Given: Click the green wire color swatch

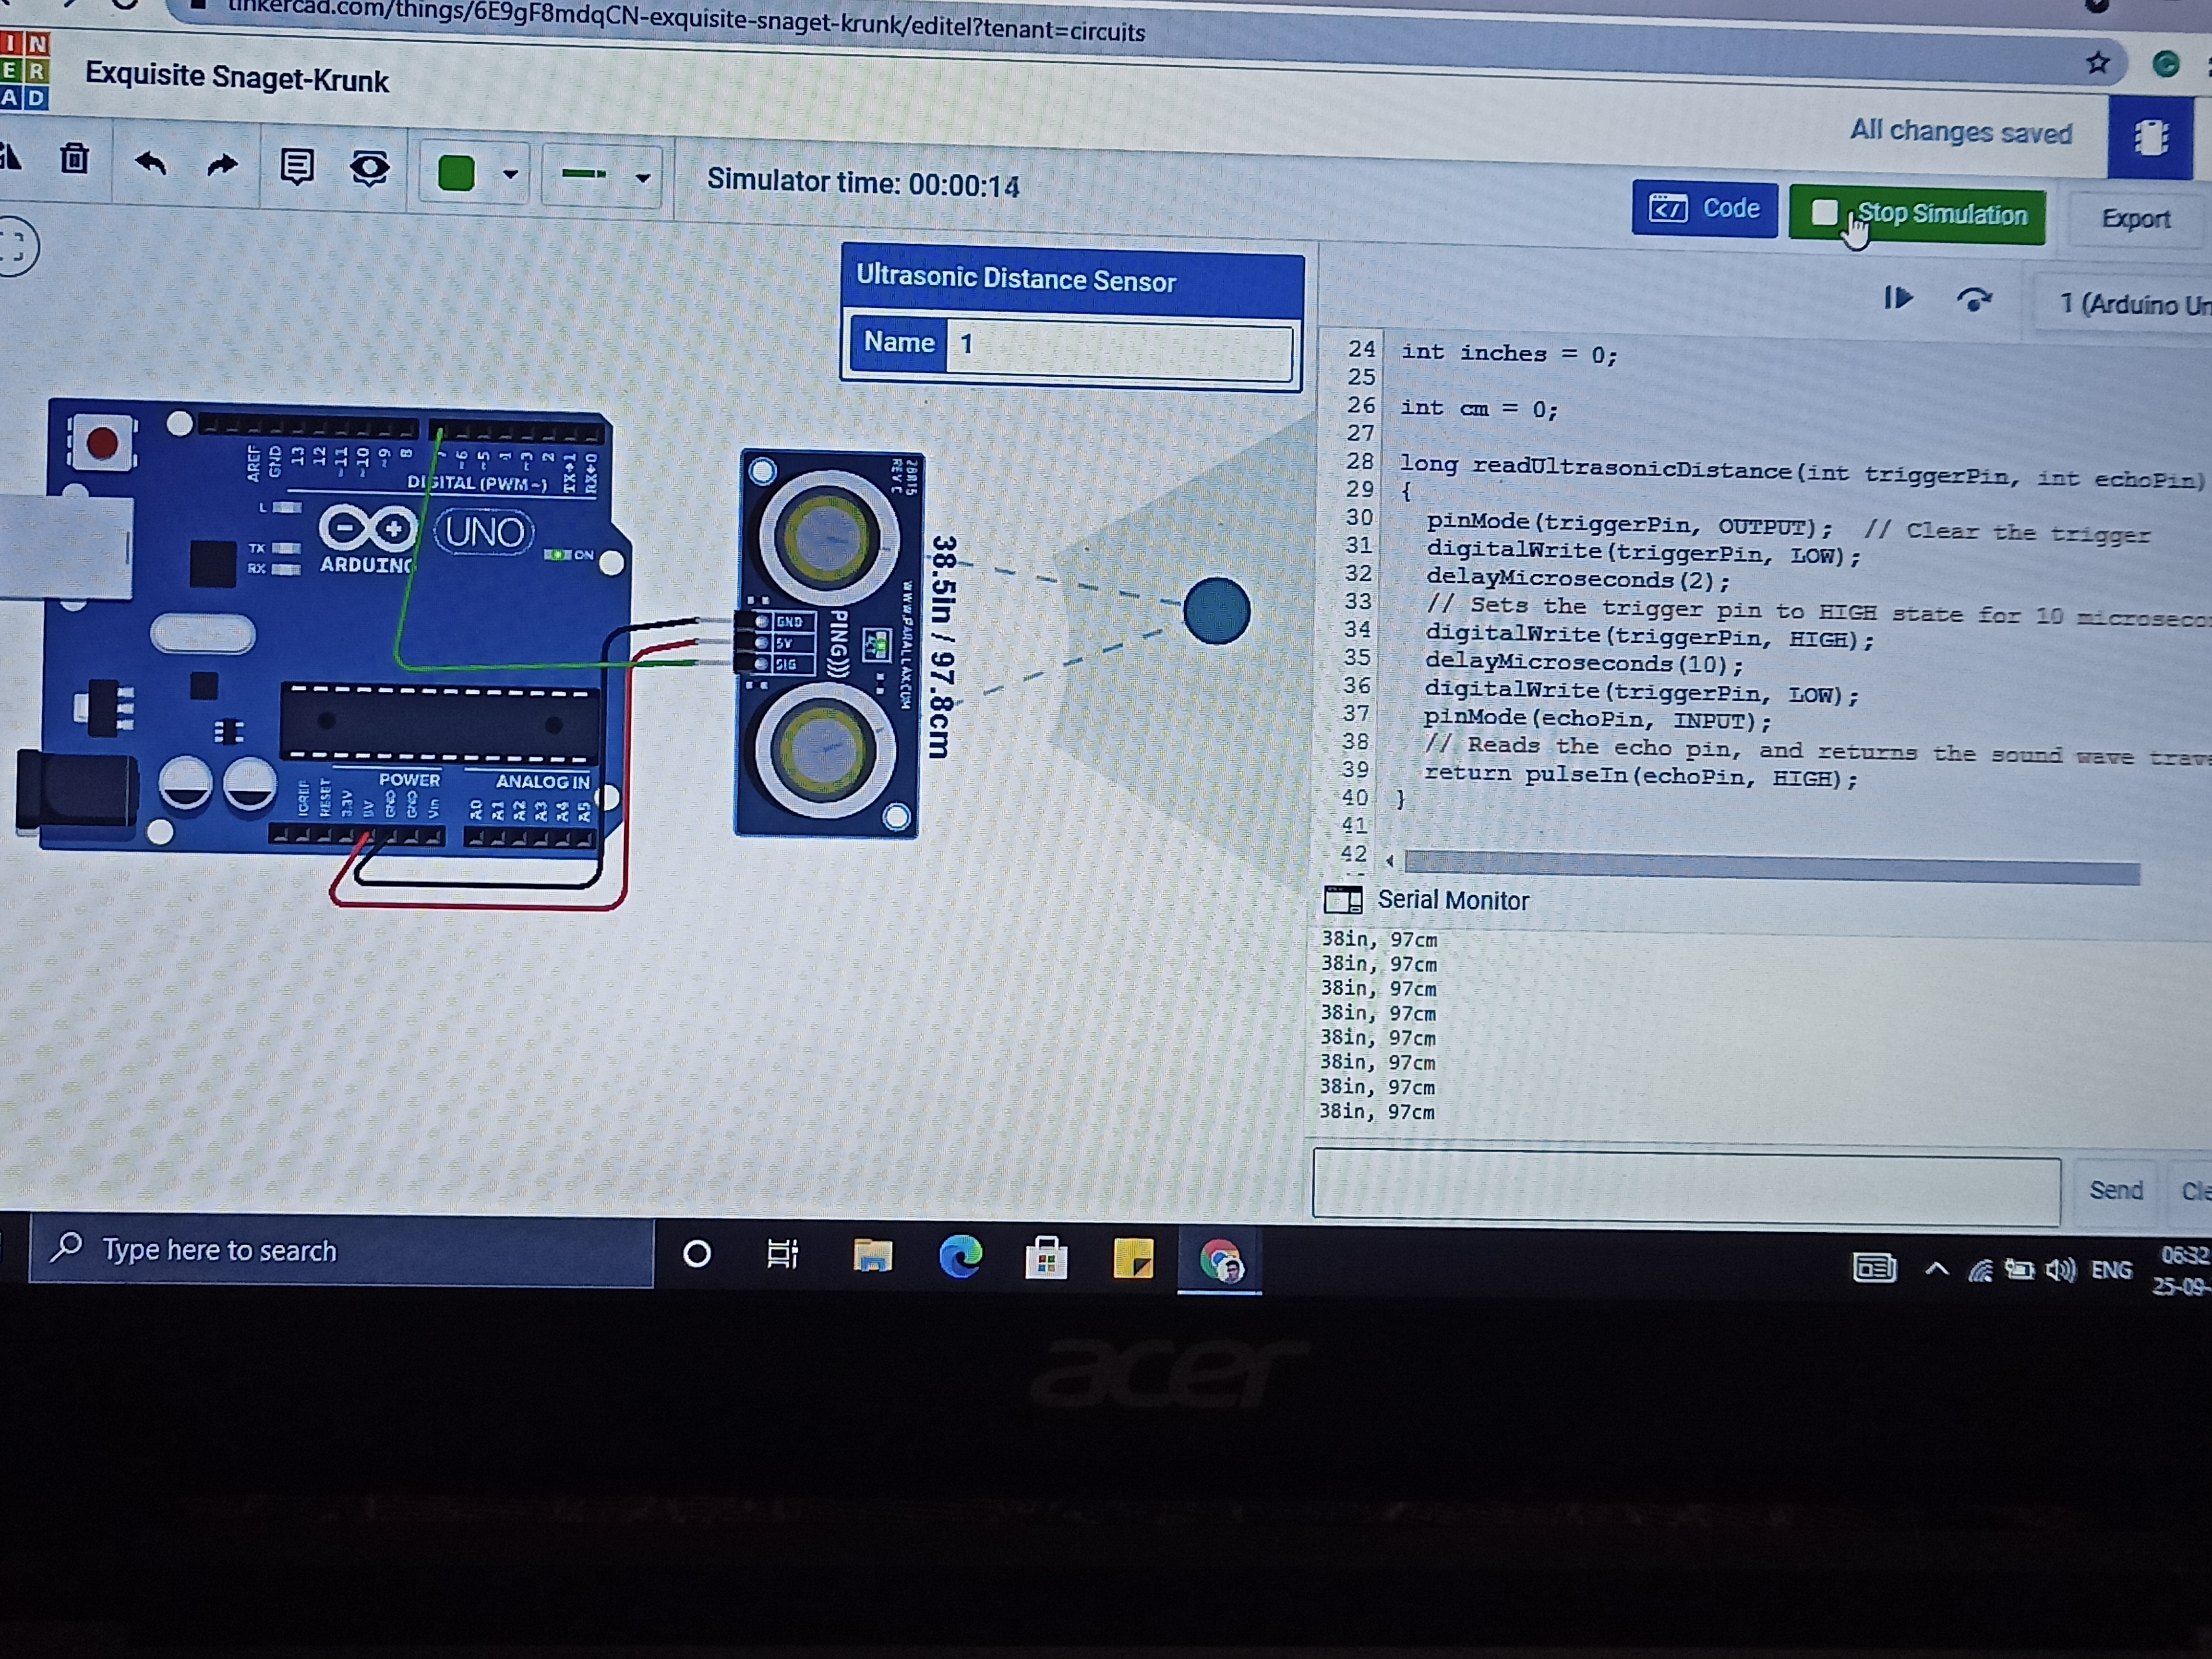Looking at the screenshot, I should click(456, 173).
